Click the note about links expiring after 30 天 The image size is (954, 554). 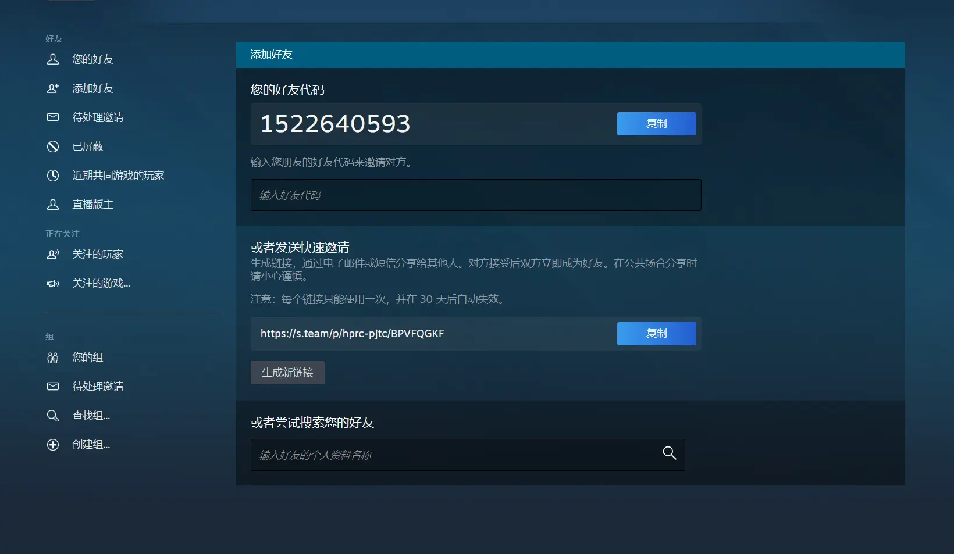point(379,299)
